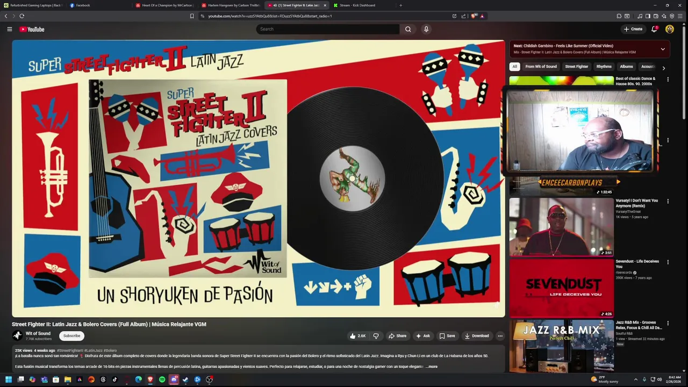Open options for Vursatyl remix video
Viewport: 688px width, 387px height.
[x=668, y=201]
